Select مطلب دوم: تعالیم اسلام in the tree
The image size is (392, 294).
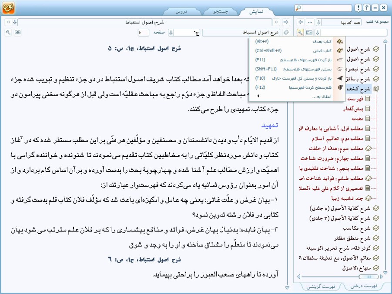(x=338, y=138)
